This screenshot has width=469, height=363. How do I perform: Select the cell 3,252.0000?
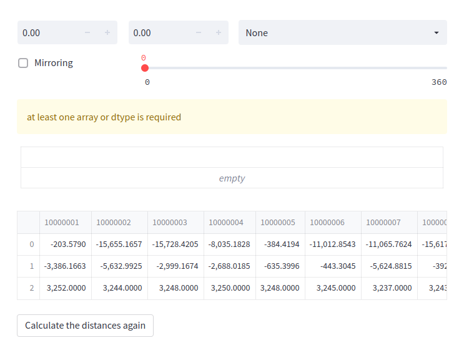[x=66, y=288]
